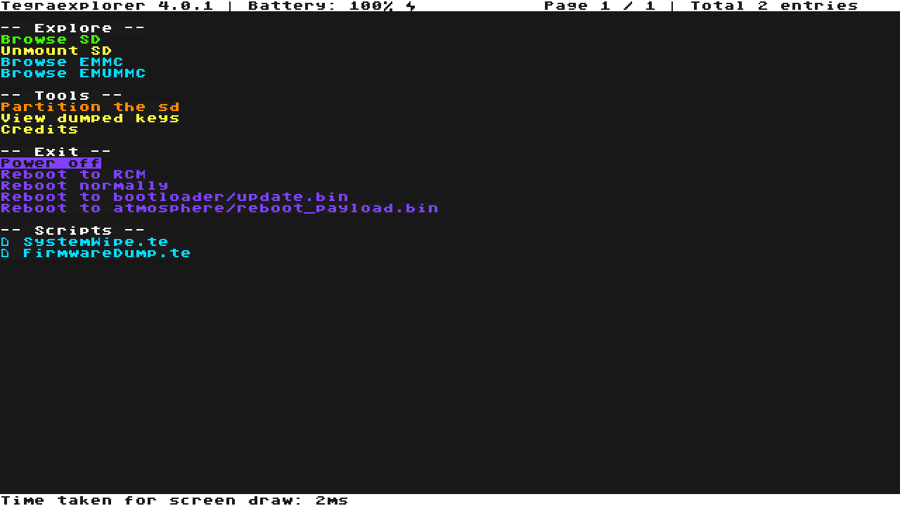This screenshot has width=900, height=506.
Task: Click the screen draw time status line
Action: 174,500
